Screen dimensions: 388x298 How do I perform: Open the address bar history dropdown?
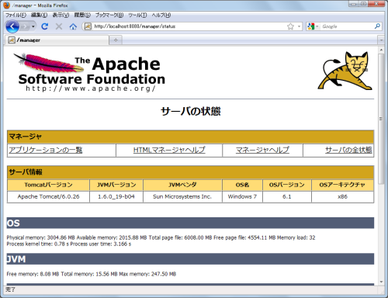(x=299, y=26)
